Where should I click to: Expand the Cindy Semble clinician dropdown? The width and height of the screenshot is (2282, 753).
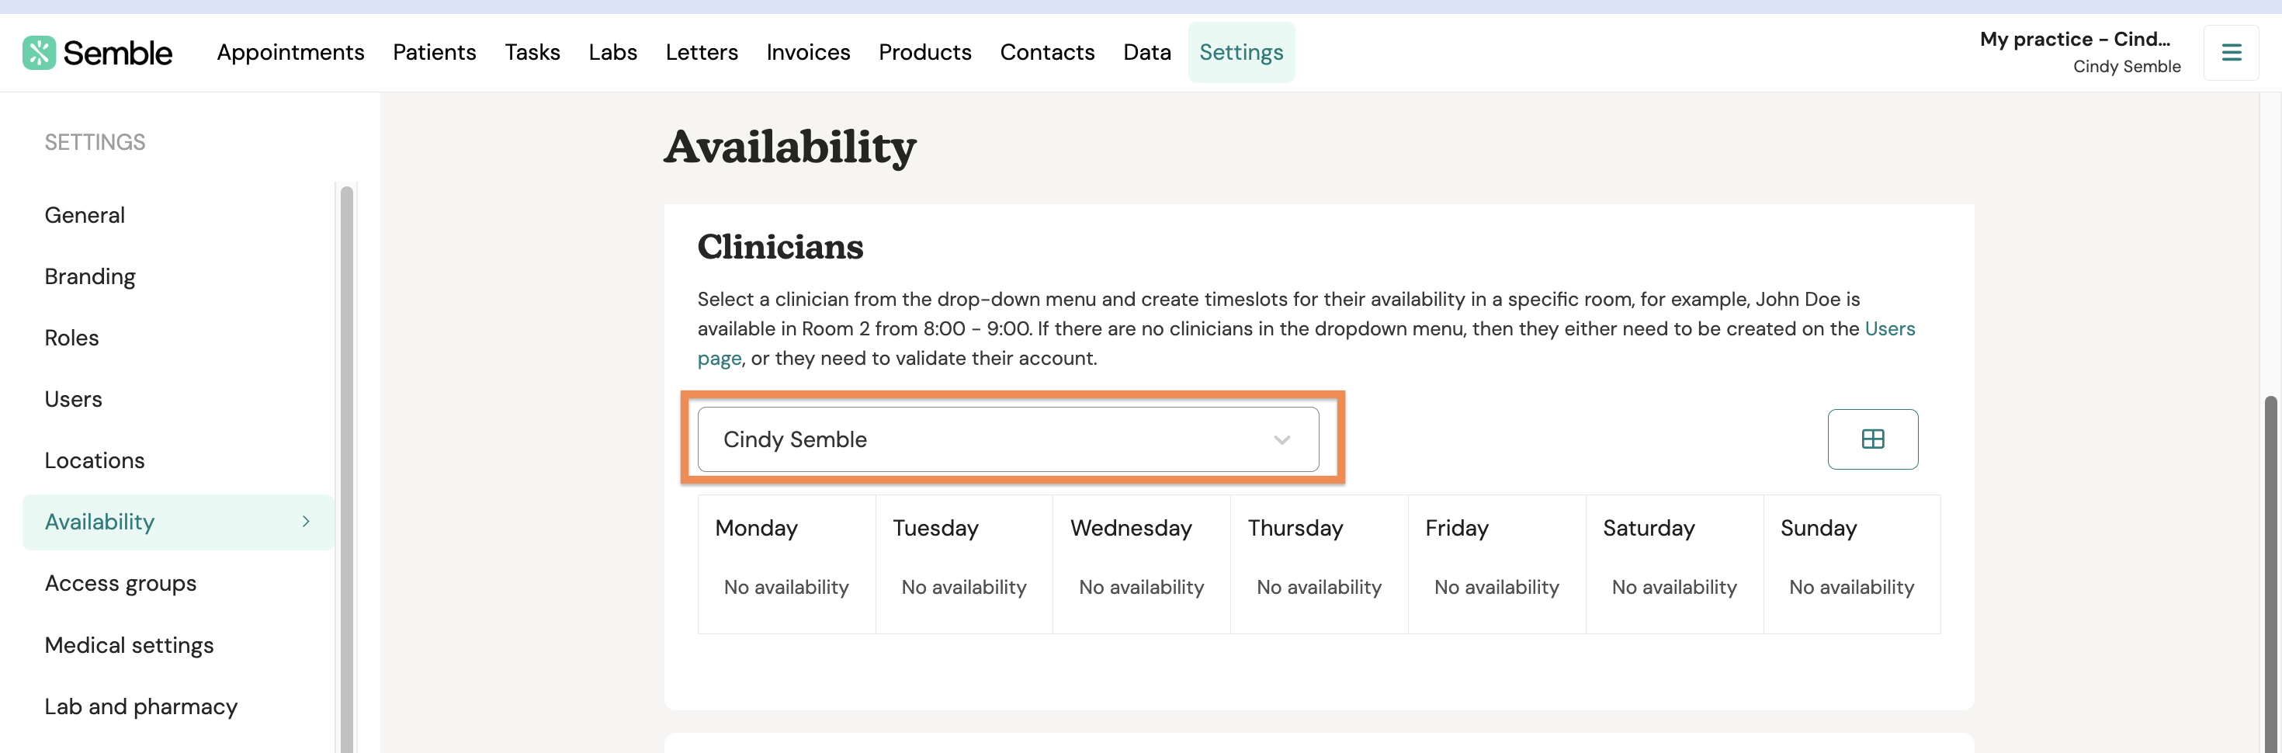1008,439
